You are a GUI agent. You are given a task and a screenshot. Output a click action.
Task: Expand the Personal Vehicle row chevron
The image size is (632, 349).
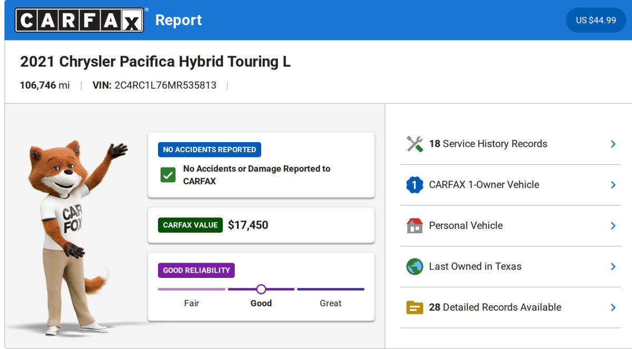pyautogui.click(x=613, y=225)
